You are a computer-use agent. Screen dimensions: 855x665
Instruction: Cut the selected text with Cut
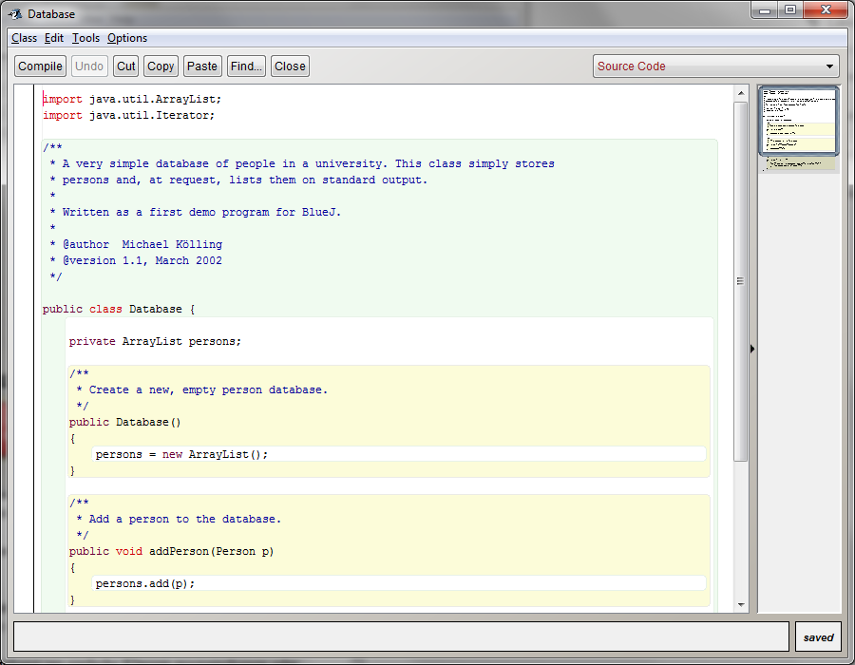tap(126, 66)
